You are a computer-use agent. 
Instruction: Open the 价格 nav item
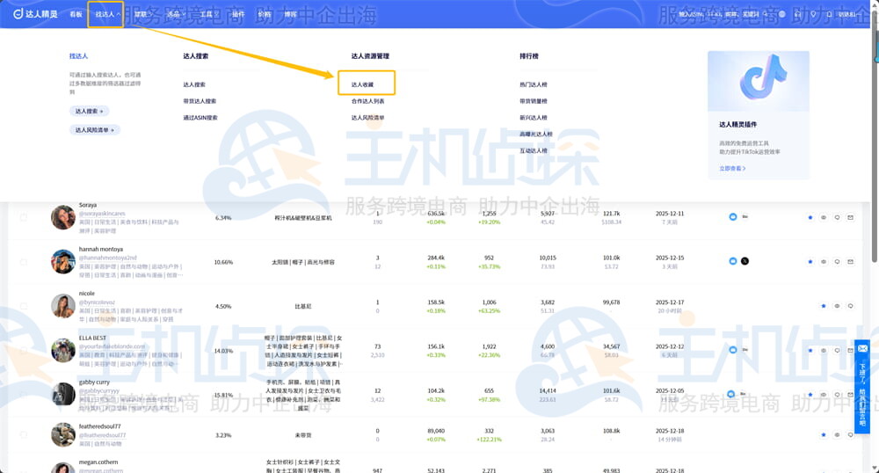click(x=264, y=14)
